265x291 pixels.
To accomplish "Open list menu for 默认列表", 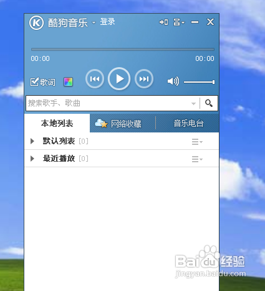I will [197, 142].
